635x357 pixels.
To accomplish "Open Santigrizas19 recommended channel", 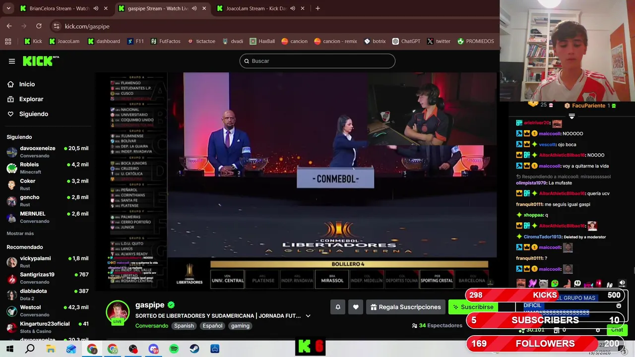I will (x=48, y=278).
